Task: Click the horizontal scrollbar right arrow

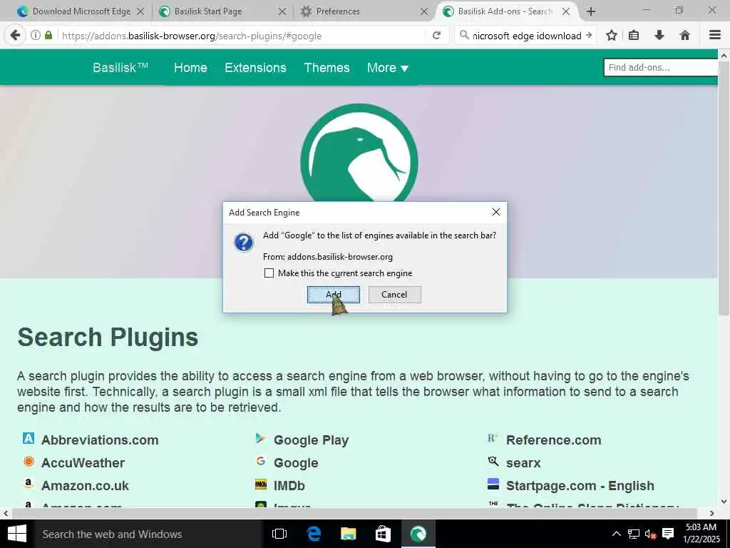Action: pyautogui.click(x=712, y=513)
